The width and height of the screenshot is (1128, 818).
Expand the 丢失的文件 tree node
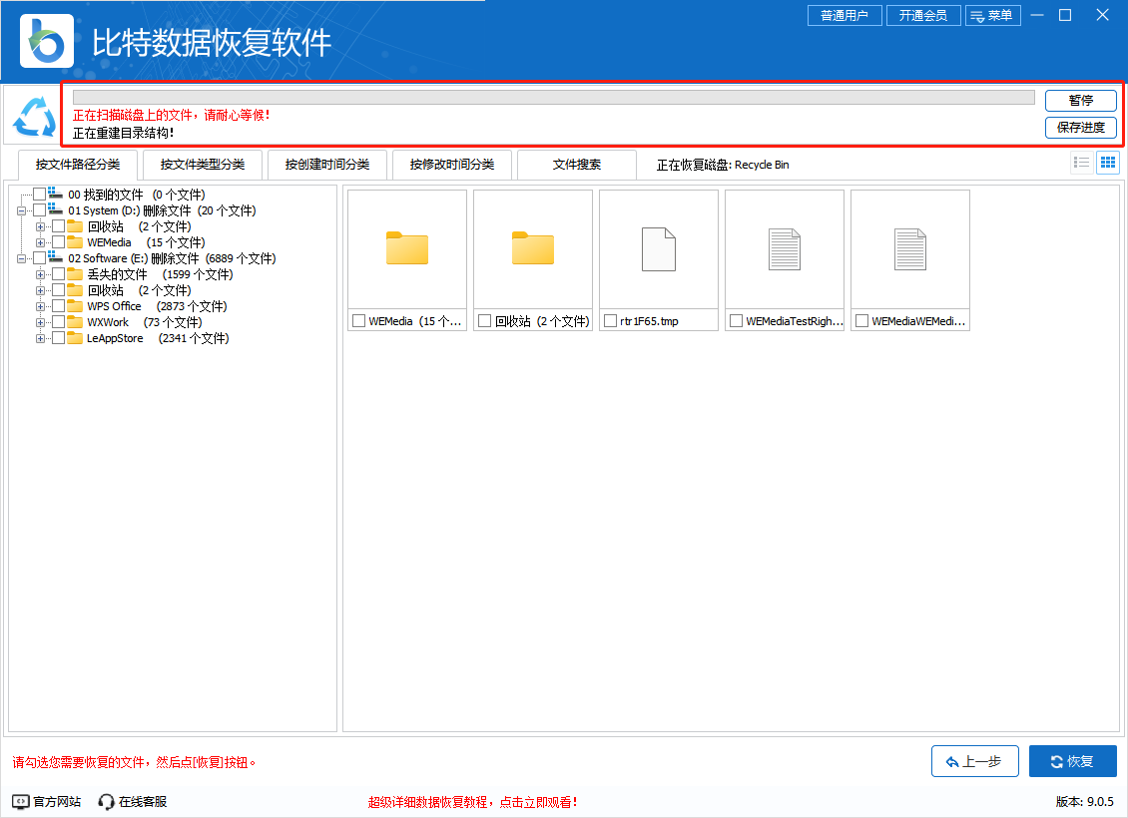(x=41, y=274)
